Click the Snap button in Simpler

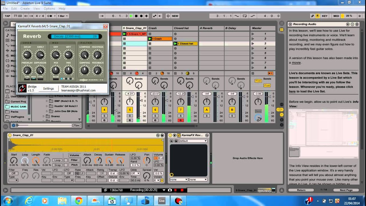(57, 165)
